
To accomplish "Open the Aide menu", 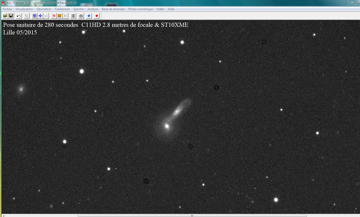I will coord(171,9).
